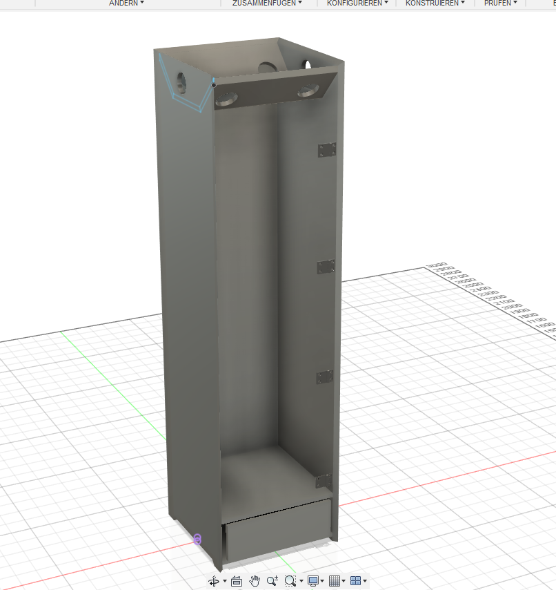Open the ZUSAMMENFÜGEN toolbar menu
Viewport: 556px width, 590px height.
pos(267,3)
